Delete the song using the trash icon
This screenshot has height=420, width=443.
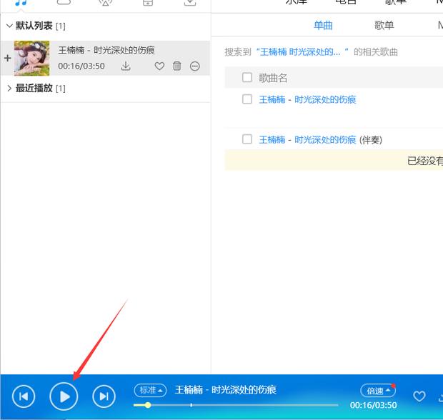coord(177,66)
